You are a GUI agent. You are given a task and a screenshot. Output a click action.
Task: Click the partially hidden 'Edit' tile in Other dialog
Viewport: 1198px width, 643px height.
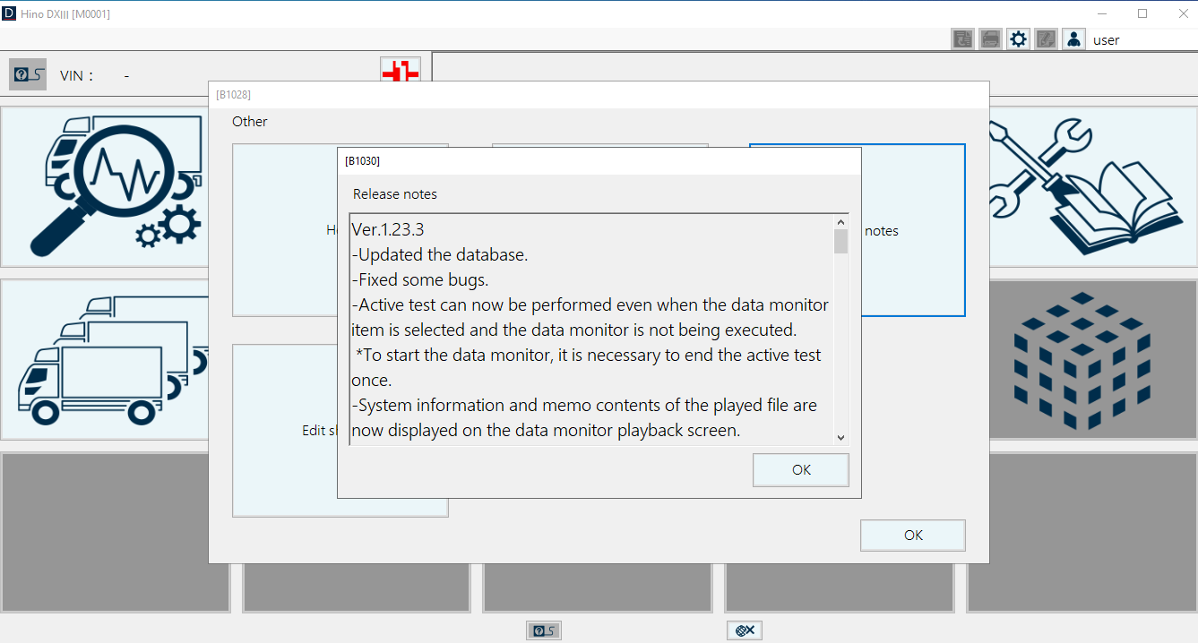point(285,431)
